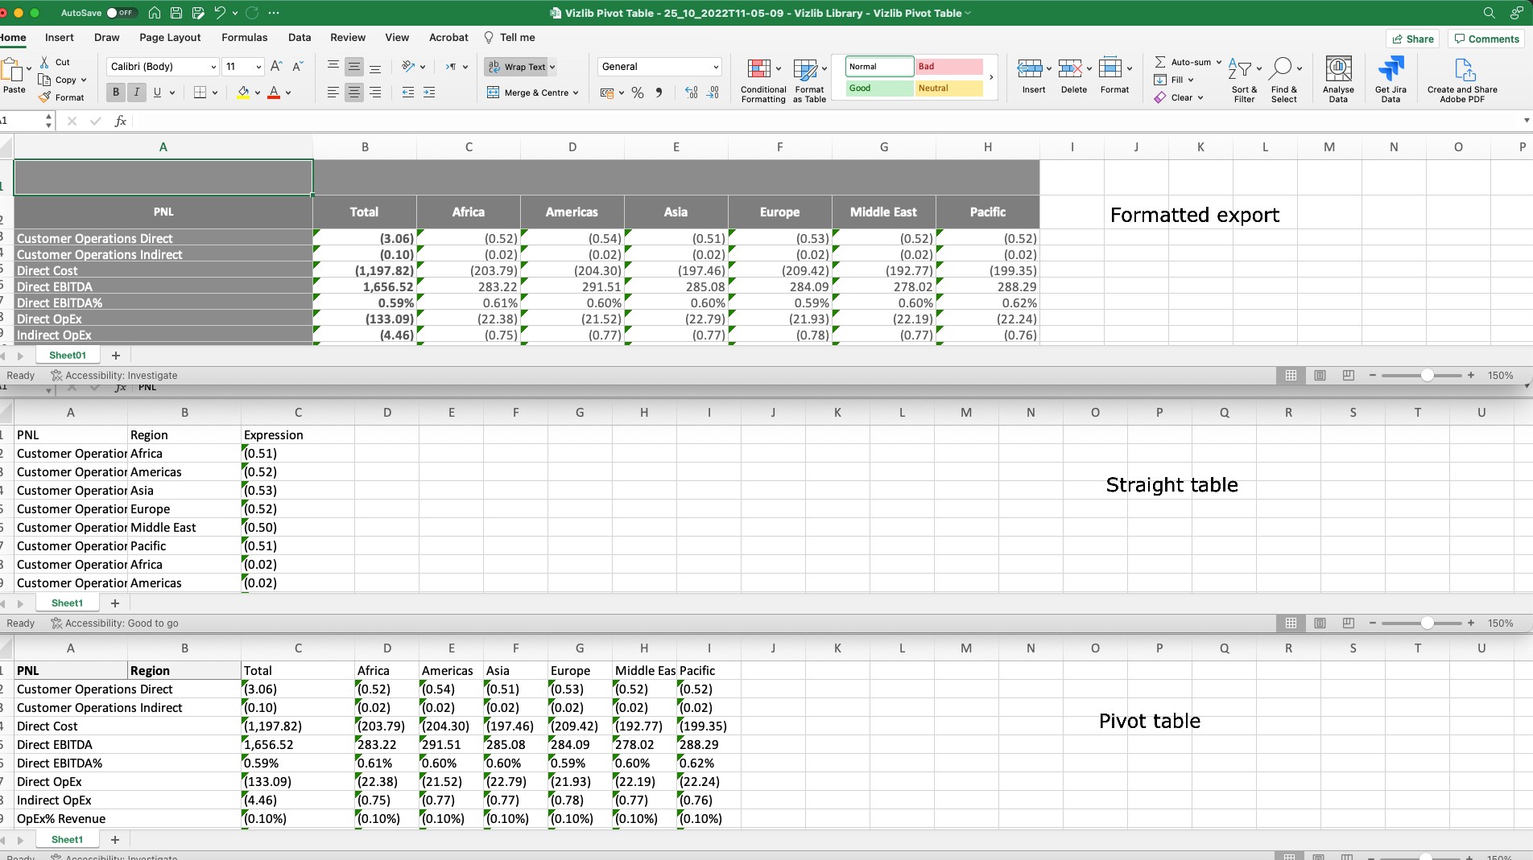Toggle align text right
The width and height of the screenshot is (1533, 860).
tap(375, 93)
